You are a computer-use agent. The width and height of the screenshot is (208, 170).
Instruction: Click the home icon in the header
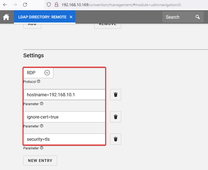[x=6, y=17]
